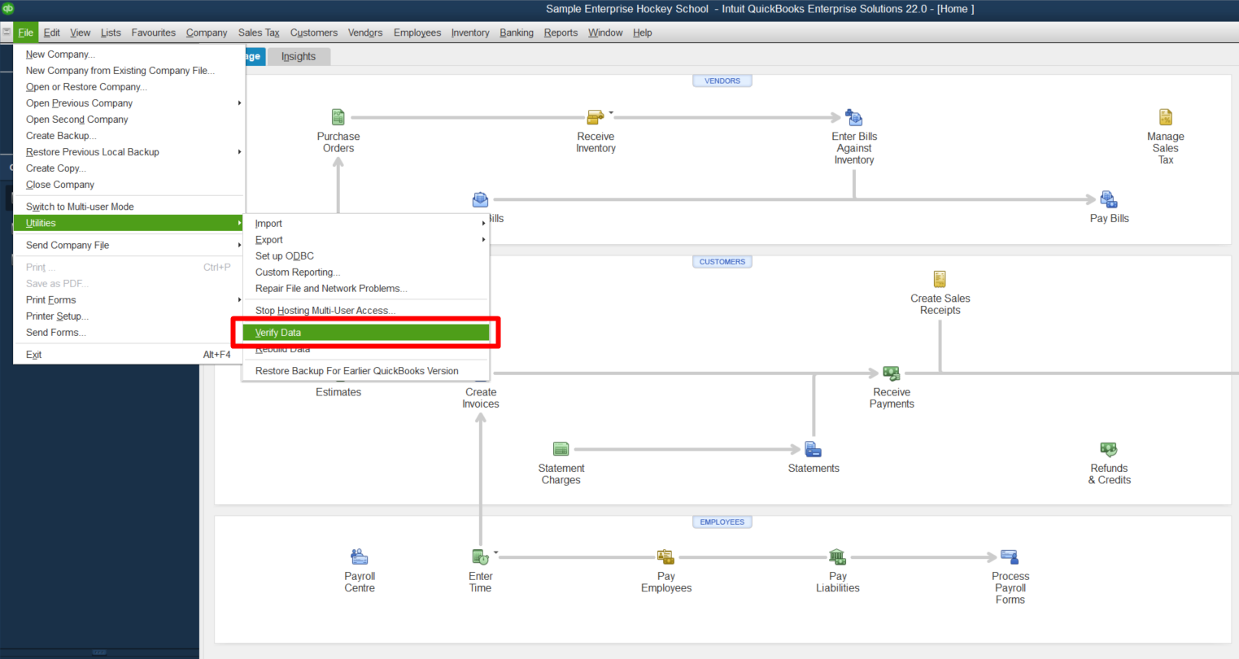Switch to the Insights tab
The width and height of the screenshot is (1239, 659).
pos(299,56)
